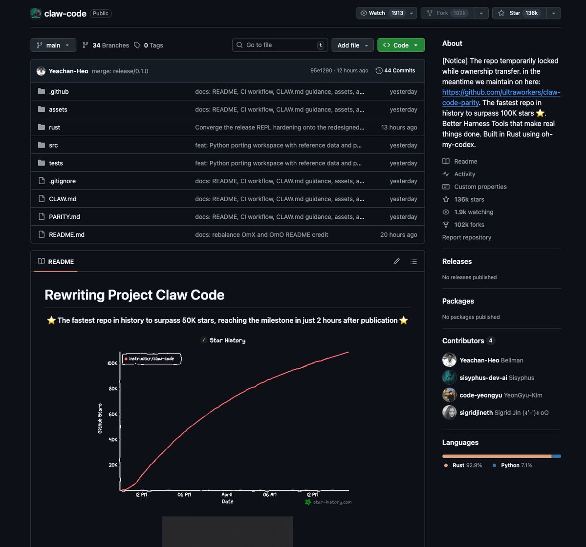
Task: Open the src folder icon
Action: pyautogui.click(x=42, y=145)
